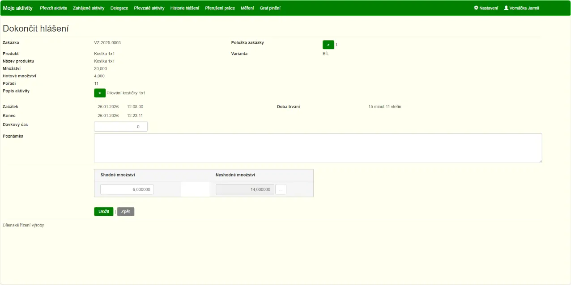Viewport: 571px width, 285px height.
Task: Expand the Popis aktivity arrow button
Action: pos(99,93)
